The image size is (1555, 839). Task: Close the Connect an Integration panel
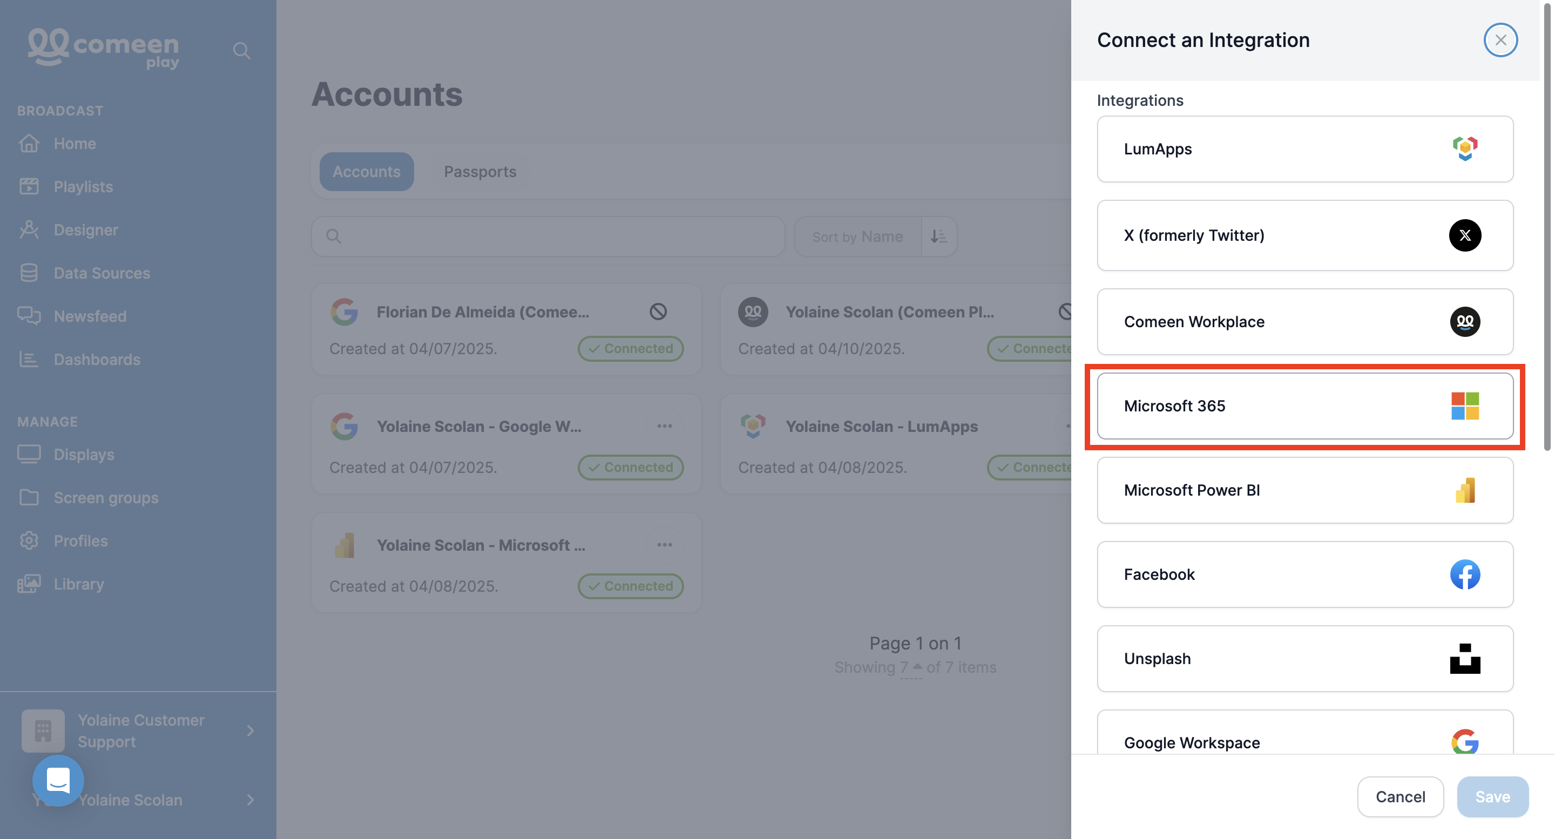[x=1500, y=40]
